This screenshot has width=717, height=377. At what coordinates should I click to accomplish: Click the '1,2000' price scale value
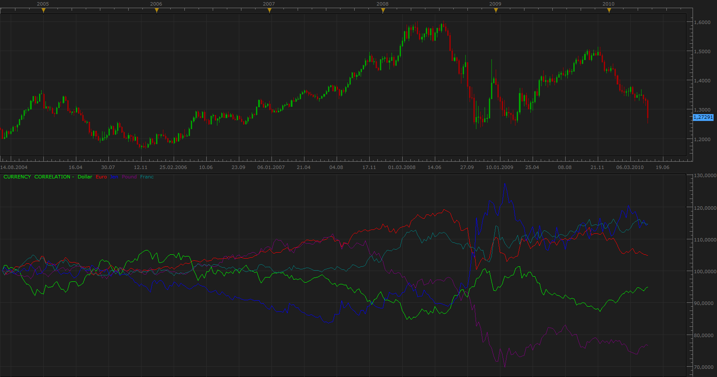pos(702,139)
